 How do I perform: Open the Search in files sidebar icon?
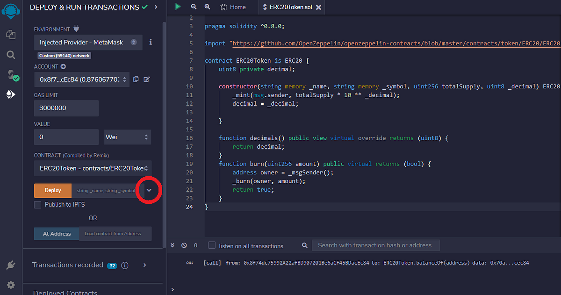[x=11, y=55]
